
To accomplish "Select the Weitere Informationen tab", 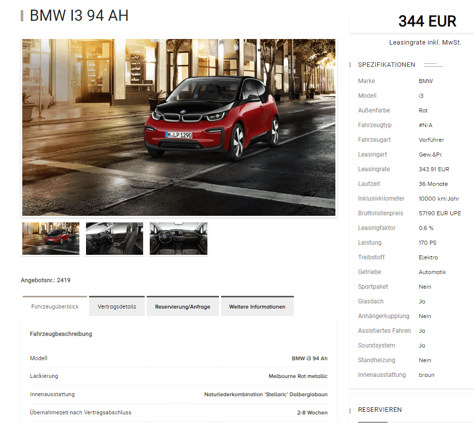I will 257,306.
